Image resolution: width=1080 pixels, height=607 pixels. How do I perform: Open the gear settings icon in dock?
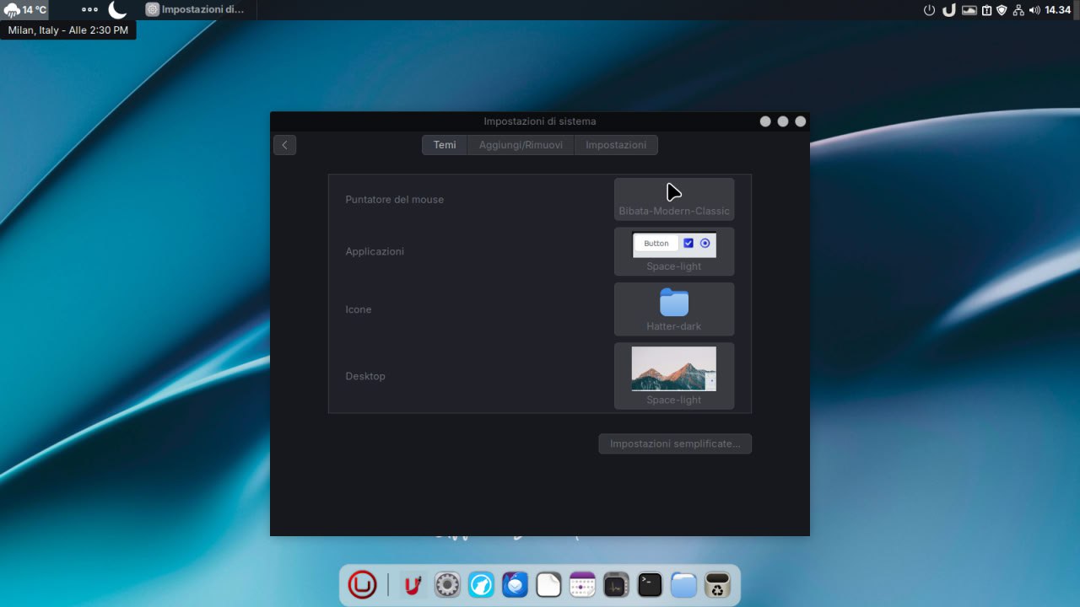[447, 584]
